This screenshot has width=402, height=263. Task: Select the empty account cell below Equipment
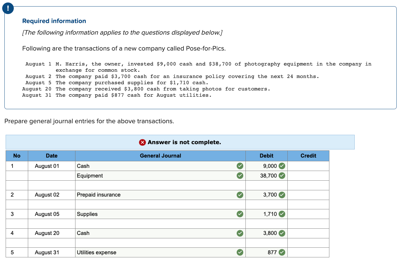pos(160,185)
